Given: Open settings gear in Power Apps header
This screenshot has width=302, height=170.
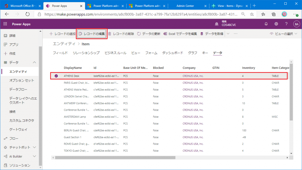Looking at the screenshot, I should [276, 24].
